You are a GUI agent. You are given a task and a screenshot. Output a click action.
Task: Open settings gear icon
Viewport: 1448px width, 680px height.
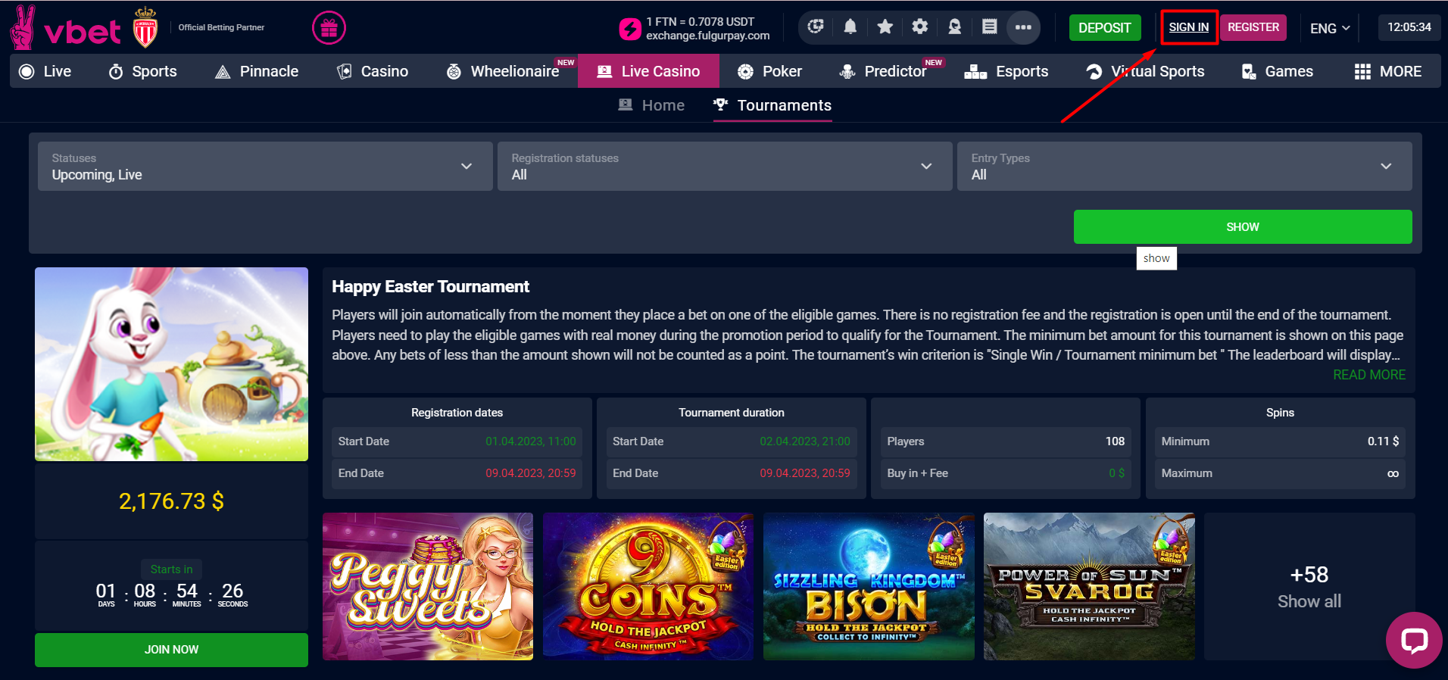tap(919, 27)
